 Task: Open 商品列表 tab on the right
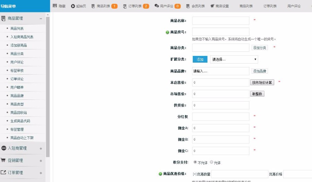pyautogui.click(x=246, y=6)
